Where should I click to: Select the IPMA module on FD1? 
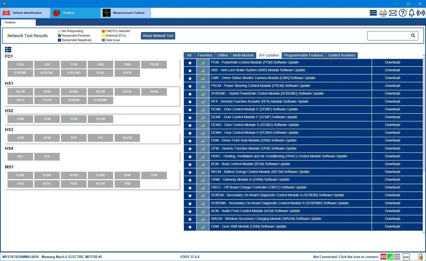pos(127,64)
